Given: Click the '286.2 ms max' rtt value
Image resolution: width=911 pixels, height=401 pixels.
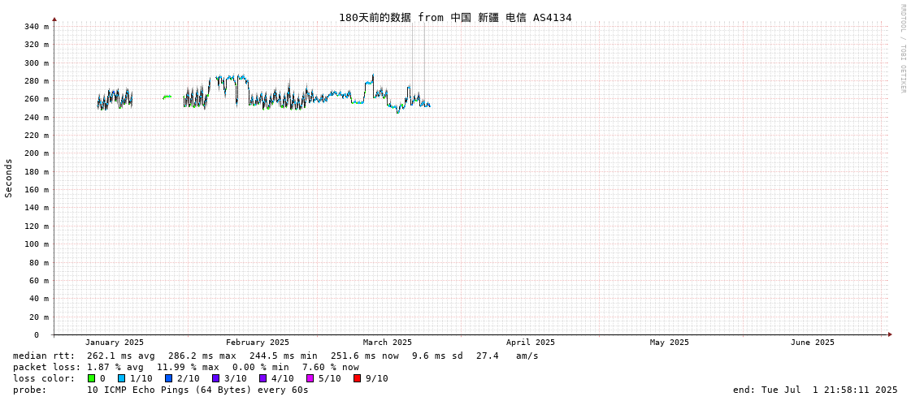Looking at the screenshot, I should tap(203, 356).
